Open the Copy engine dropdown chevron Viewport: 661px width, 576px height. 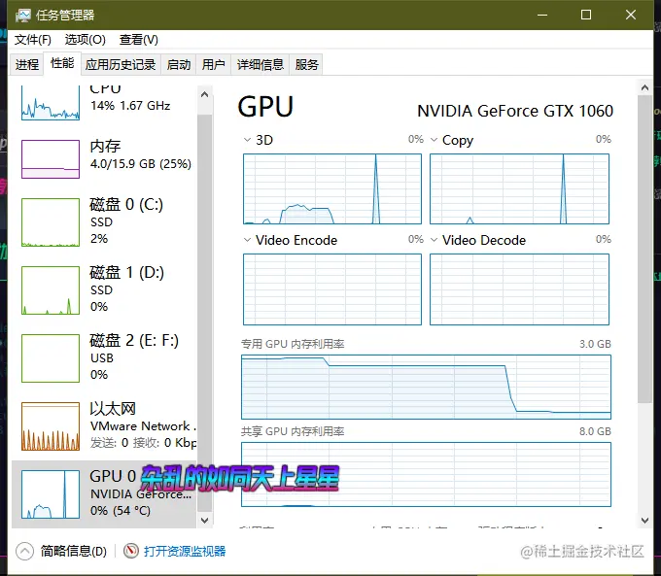(x=434, y=140)
